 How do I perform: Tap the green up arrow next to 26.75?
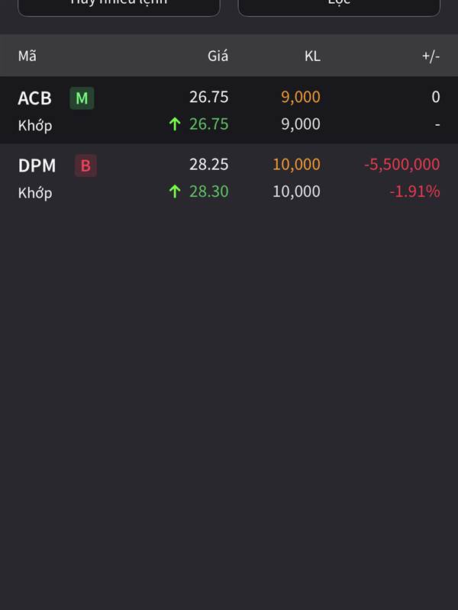pos(175,124)
